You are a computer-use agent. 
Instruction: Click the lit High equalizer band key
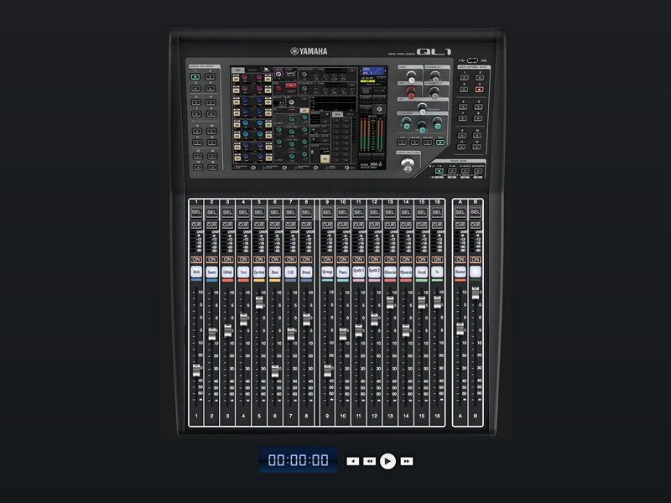(x=440, y=142)
